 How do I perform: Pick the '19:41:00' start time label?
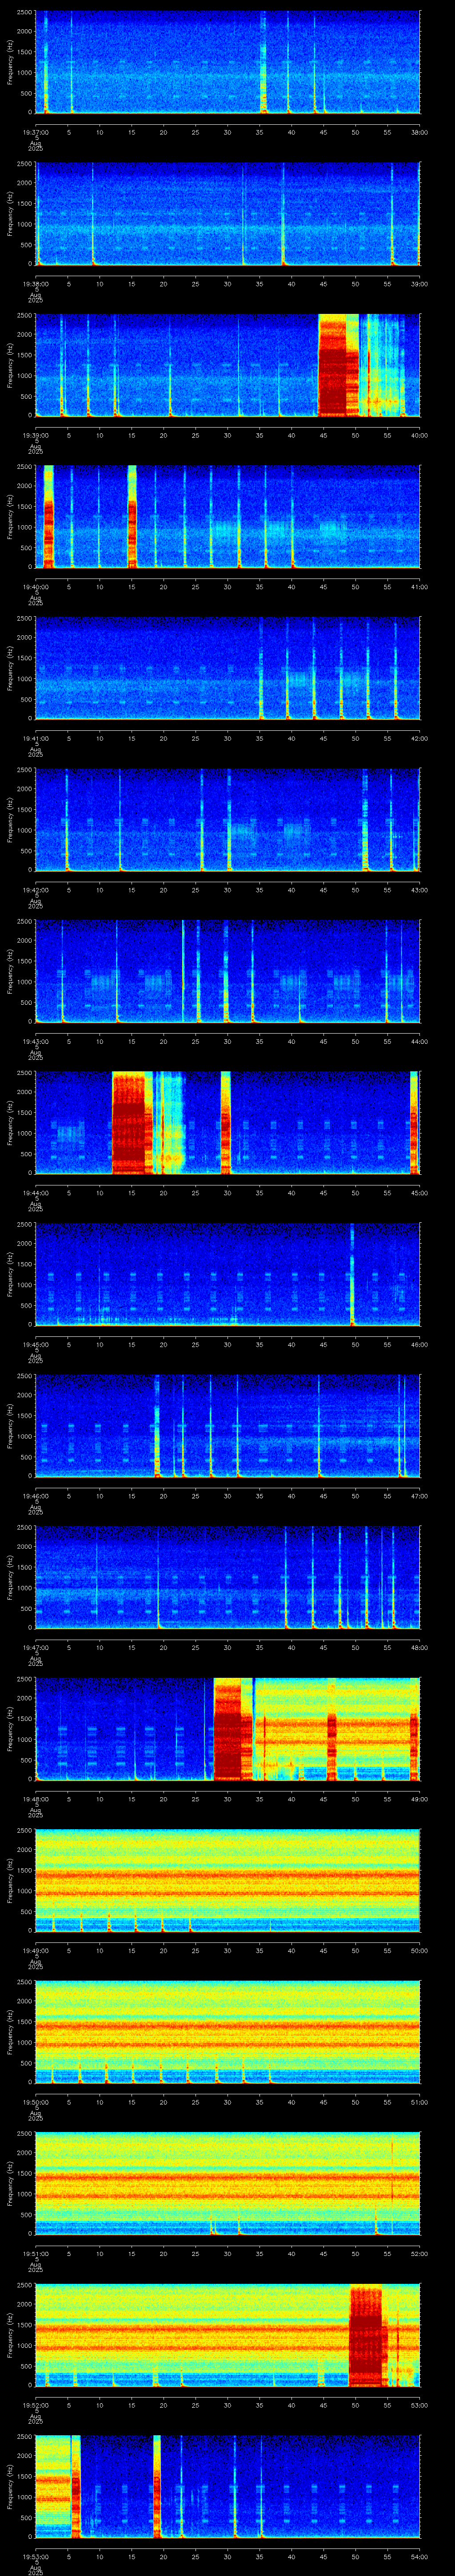coord(35,738)
